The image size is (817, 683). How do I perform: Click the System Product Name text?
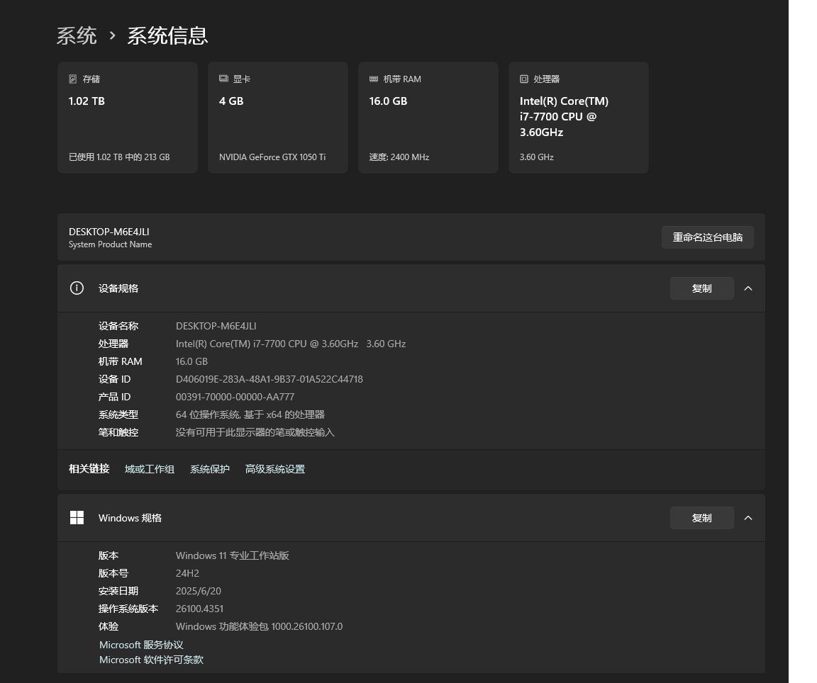(x=111, y=244)
